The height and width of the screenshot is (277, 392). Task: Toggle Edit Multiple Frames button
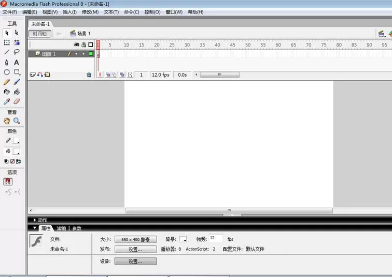click(x=122, y=75)
